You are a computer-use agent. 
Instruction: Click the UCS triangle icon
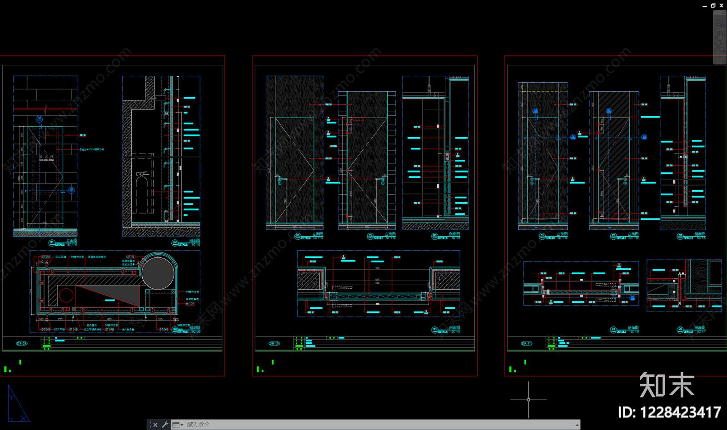click(18, 404)
